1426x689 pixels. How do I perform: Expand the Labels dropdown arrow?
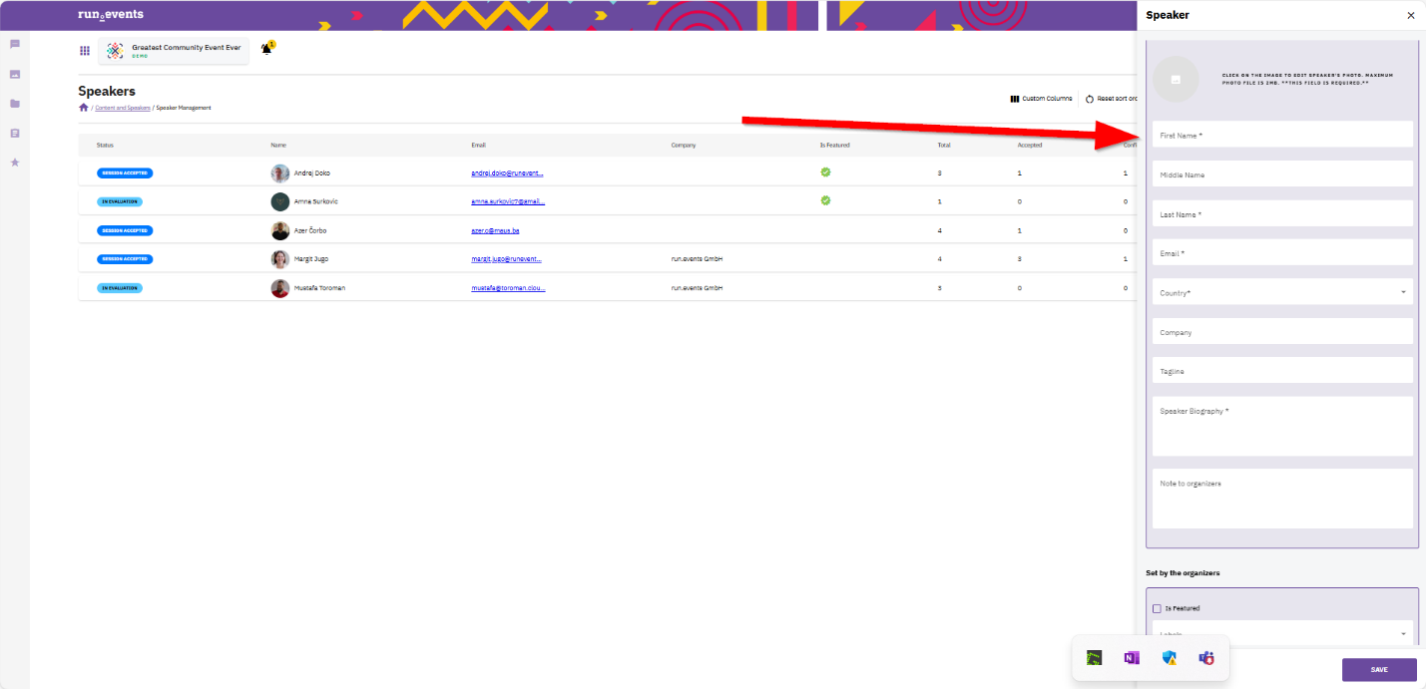[x=1403, y=633]
